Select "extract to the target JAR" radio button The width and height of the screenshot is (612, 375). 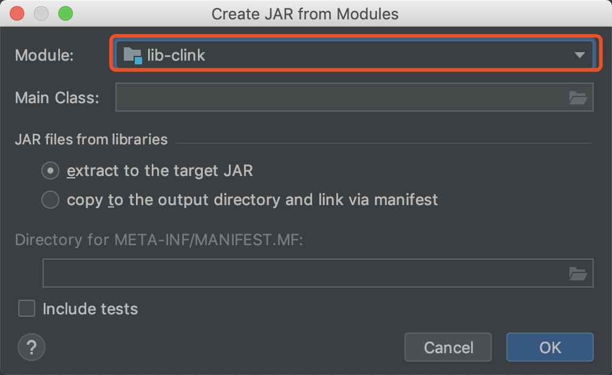point(50,171)
